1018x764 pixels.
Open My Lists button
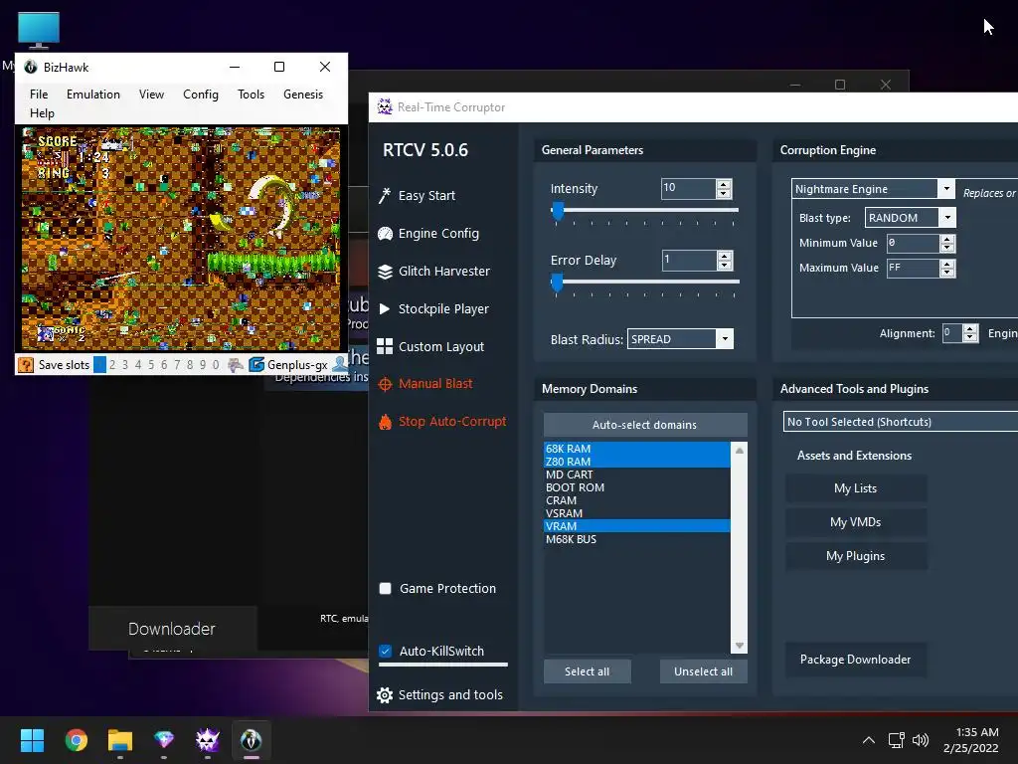click(856, 488)
